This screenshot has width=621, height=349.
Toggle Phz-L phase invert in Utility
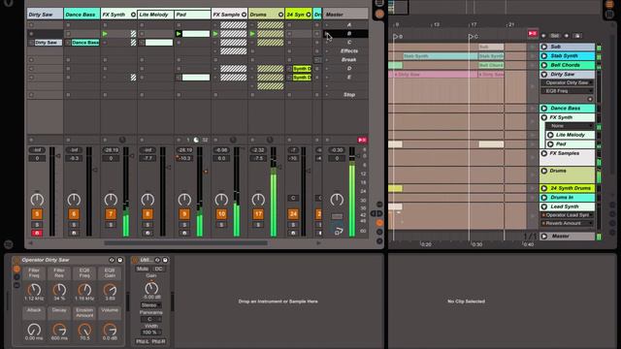coord(143,341)
